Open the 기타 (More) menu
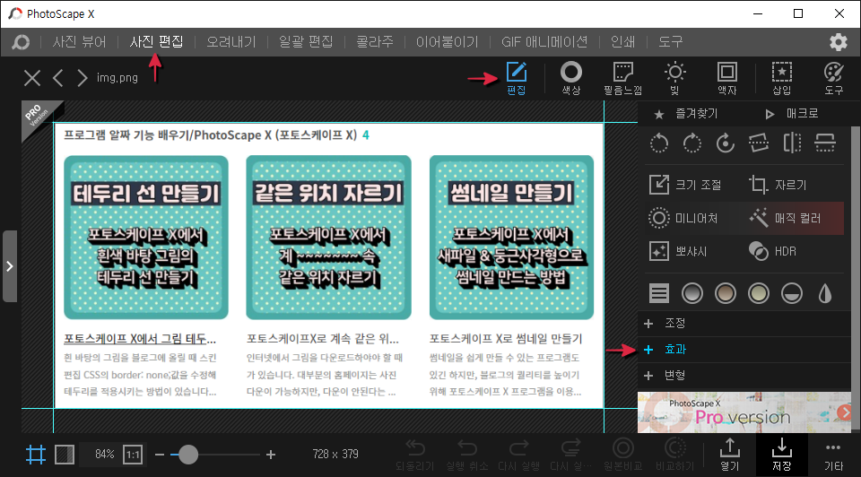This screenshot has width=861, height=477. pyautogui.click(x=833, y=455)
